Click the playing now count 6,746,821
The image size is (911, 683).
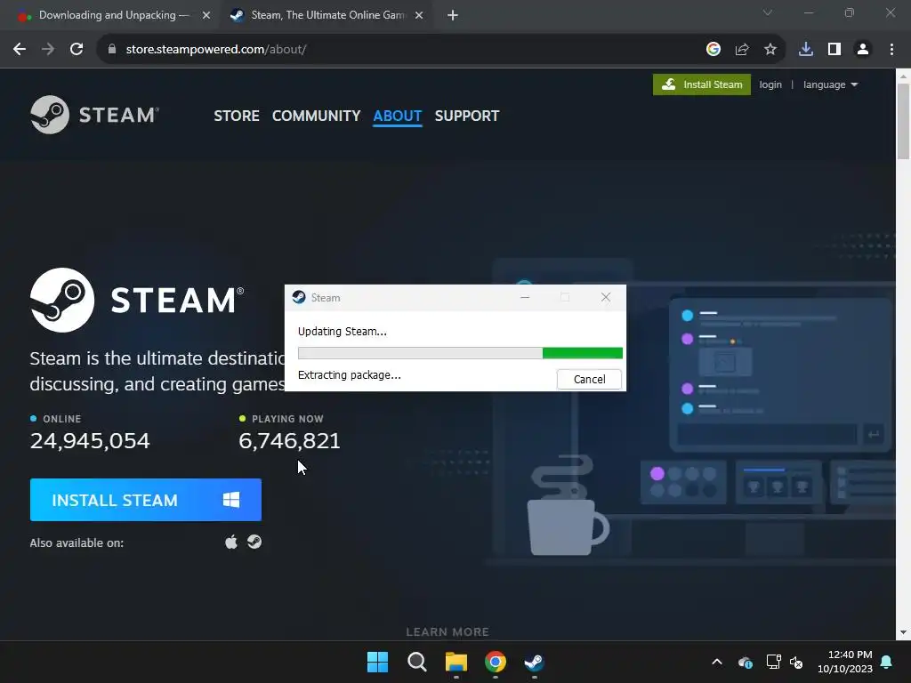pos(289,441)
